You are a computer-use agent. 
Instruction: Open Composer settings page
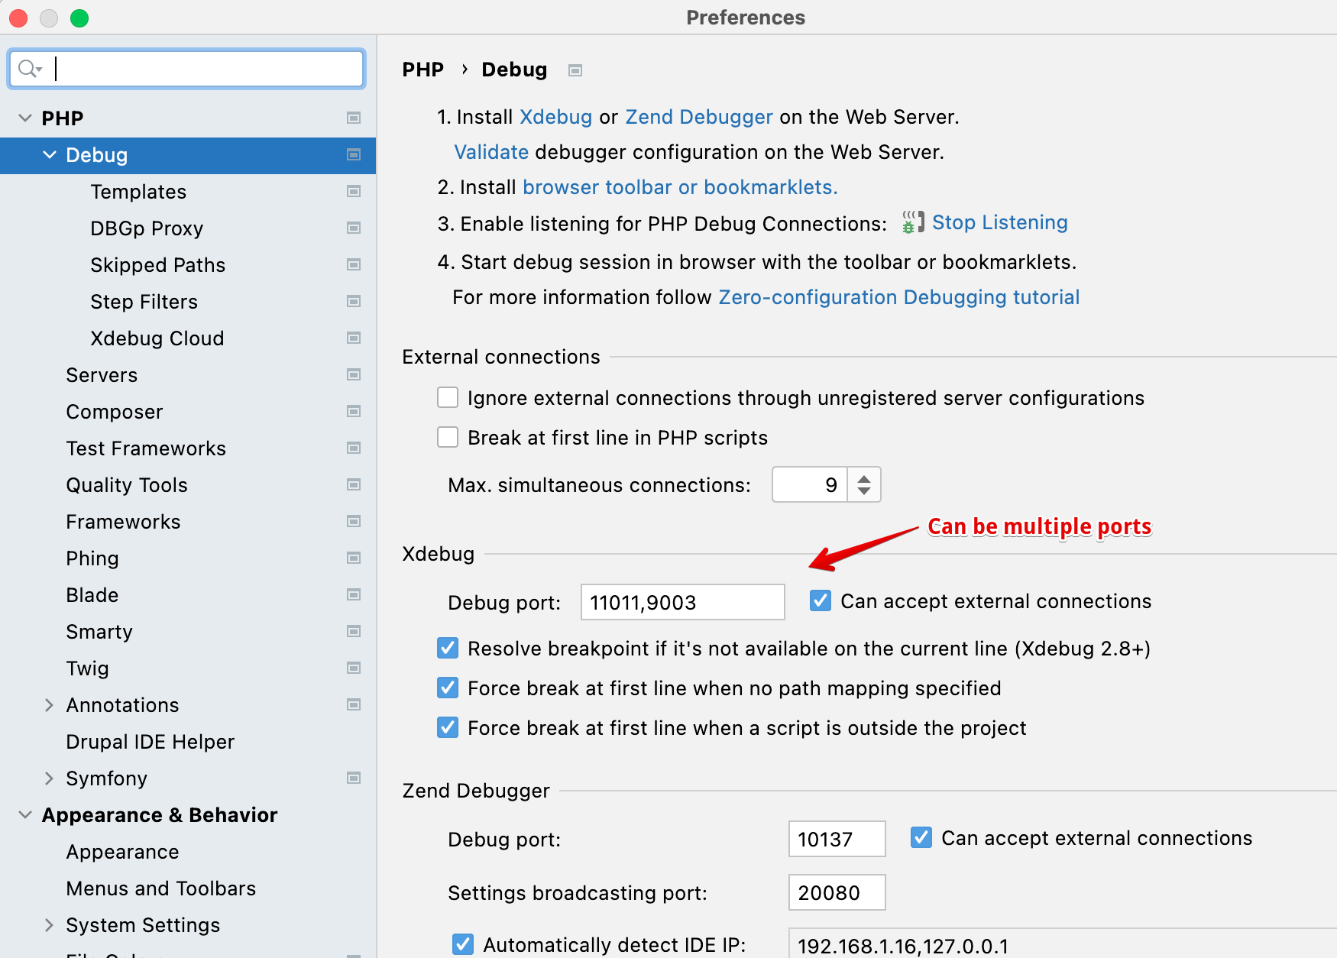coord(115,412)
